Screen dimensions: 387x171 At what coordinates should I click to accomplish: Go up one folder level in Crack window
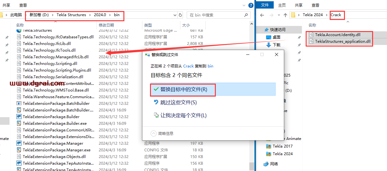click(285, 15)
